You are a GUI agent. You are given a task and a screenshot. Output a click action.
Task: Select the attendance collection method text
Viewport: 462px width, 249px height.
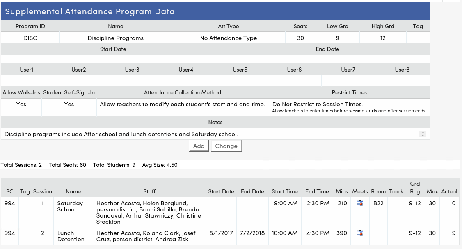pos(183,104)
